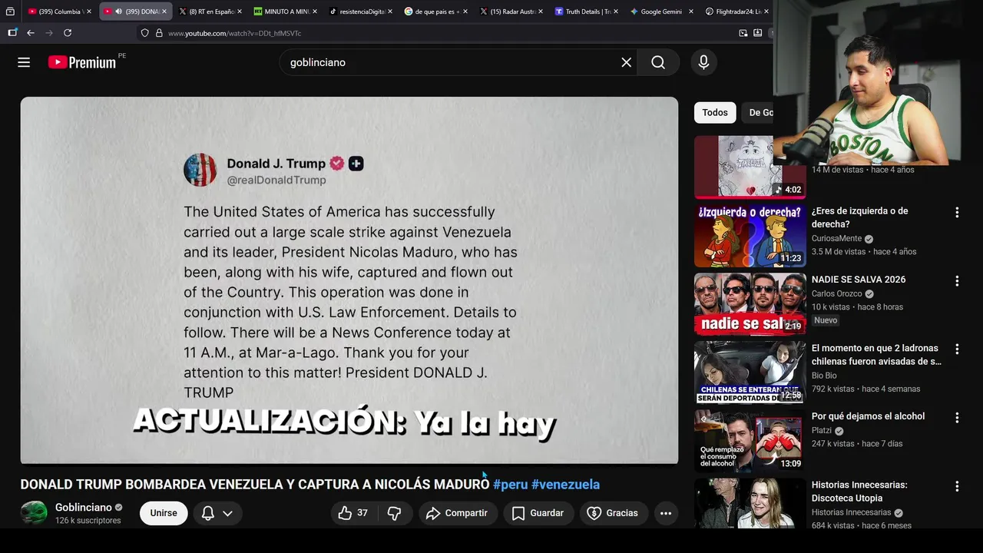Image resolution: width=983 pixels, height=553 pixels.
Task: Play the Chilenas se enteran thumbnail
Action: tap(750, 373)
